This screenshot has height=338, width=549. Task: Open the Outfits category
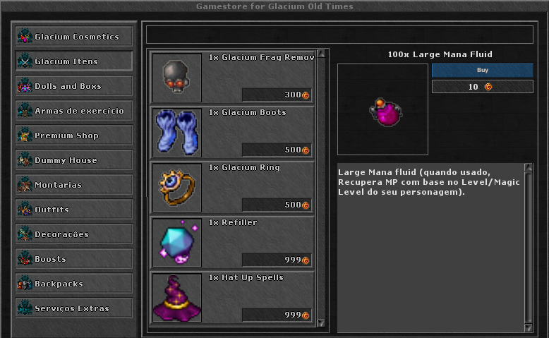click(x=74, y=210)
